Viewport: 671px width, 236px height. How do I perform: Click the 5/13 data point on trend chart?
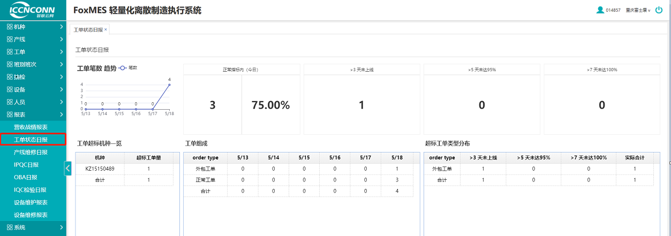point(86,109)
